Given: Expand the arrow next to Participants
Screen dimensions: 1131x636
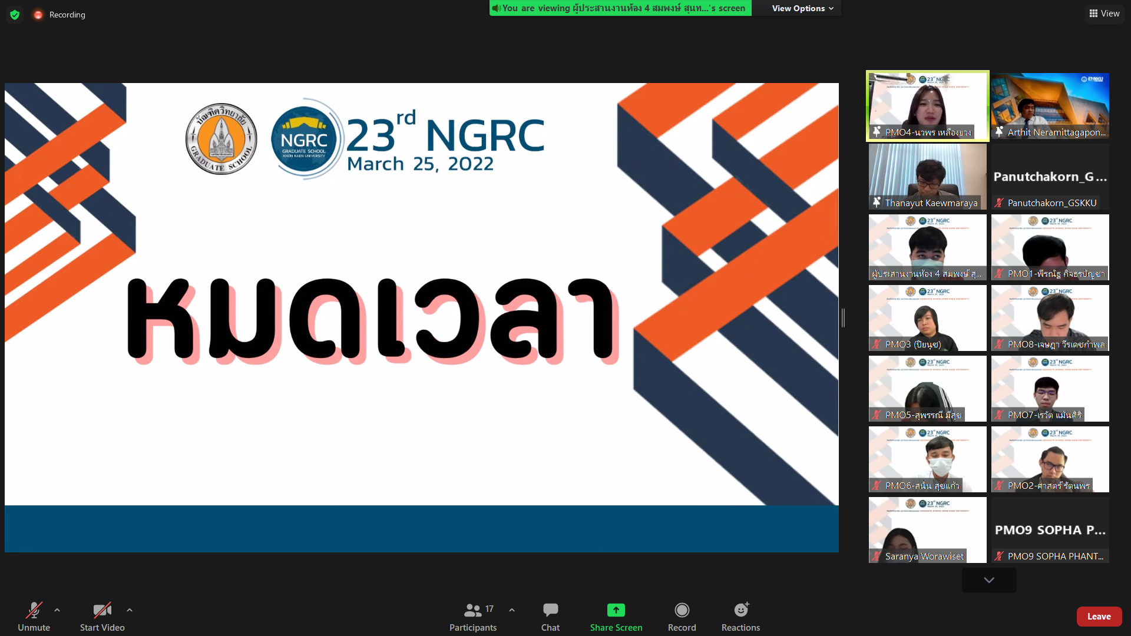Looking at the screenshot, I should point(512,610).
